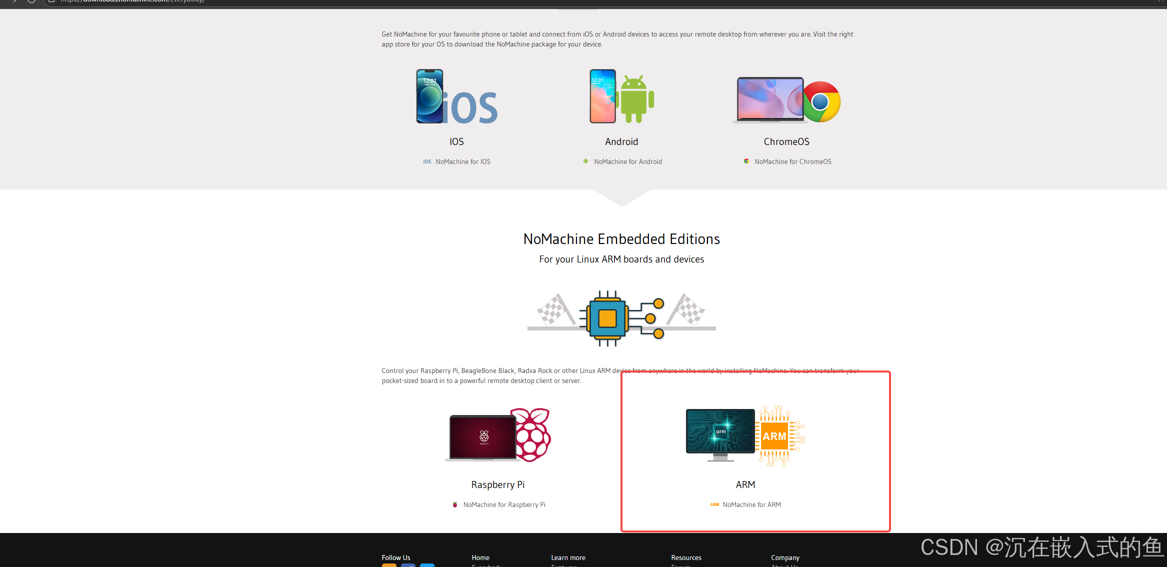Click the iOS phone illustration
Image resolution: width=1167 pixels, height=567 pixels.
(x=456, y=96)
